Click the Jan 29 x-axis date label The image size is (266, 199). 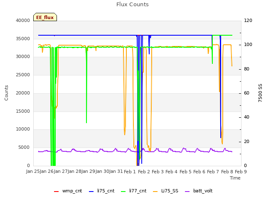click(89, 171)
